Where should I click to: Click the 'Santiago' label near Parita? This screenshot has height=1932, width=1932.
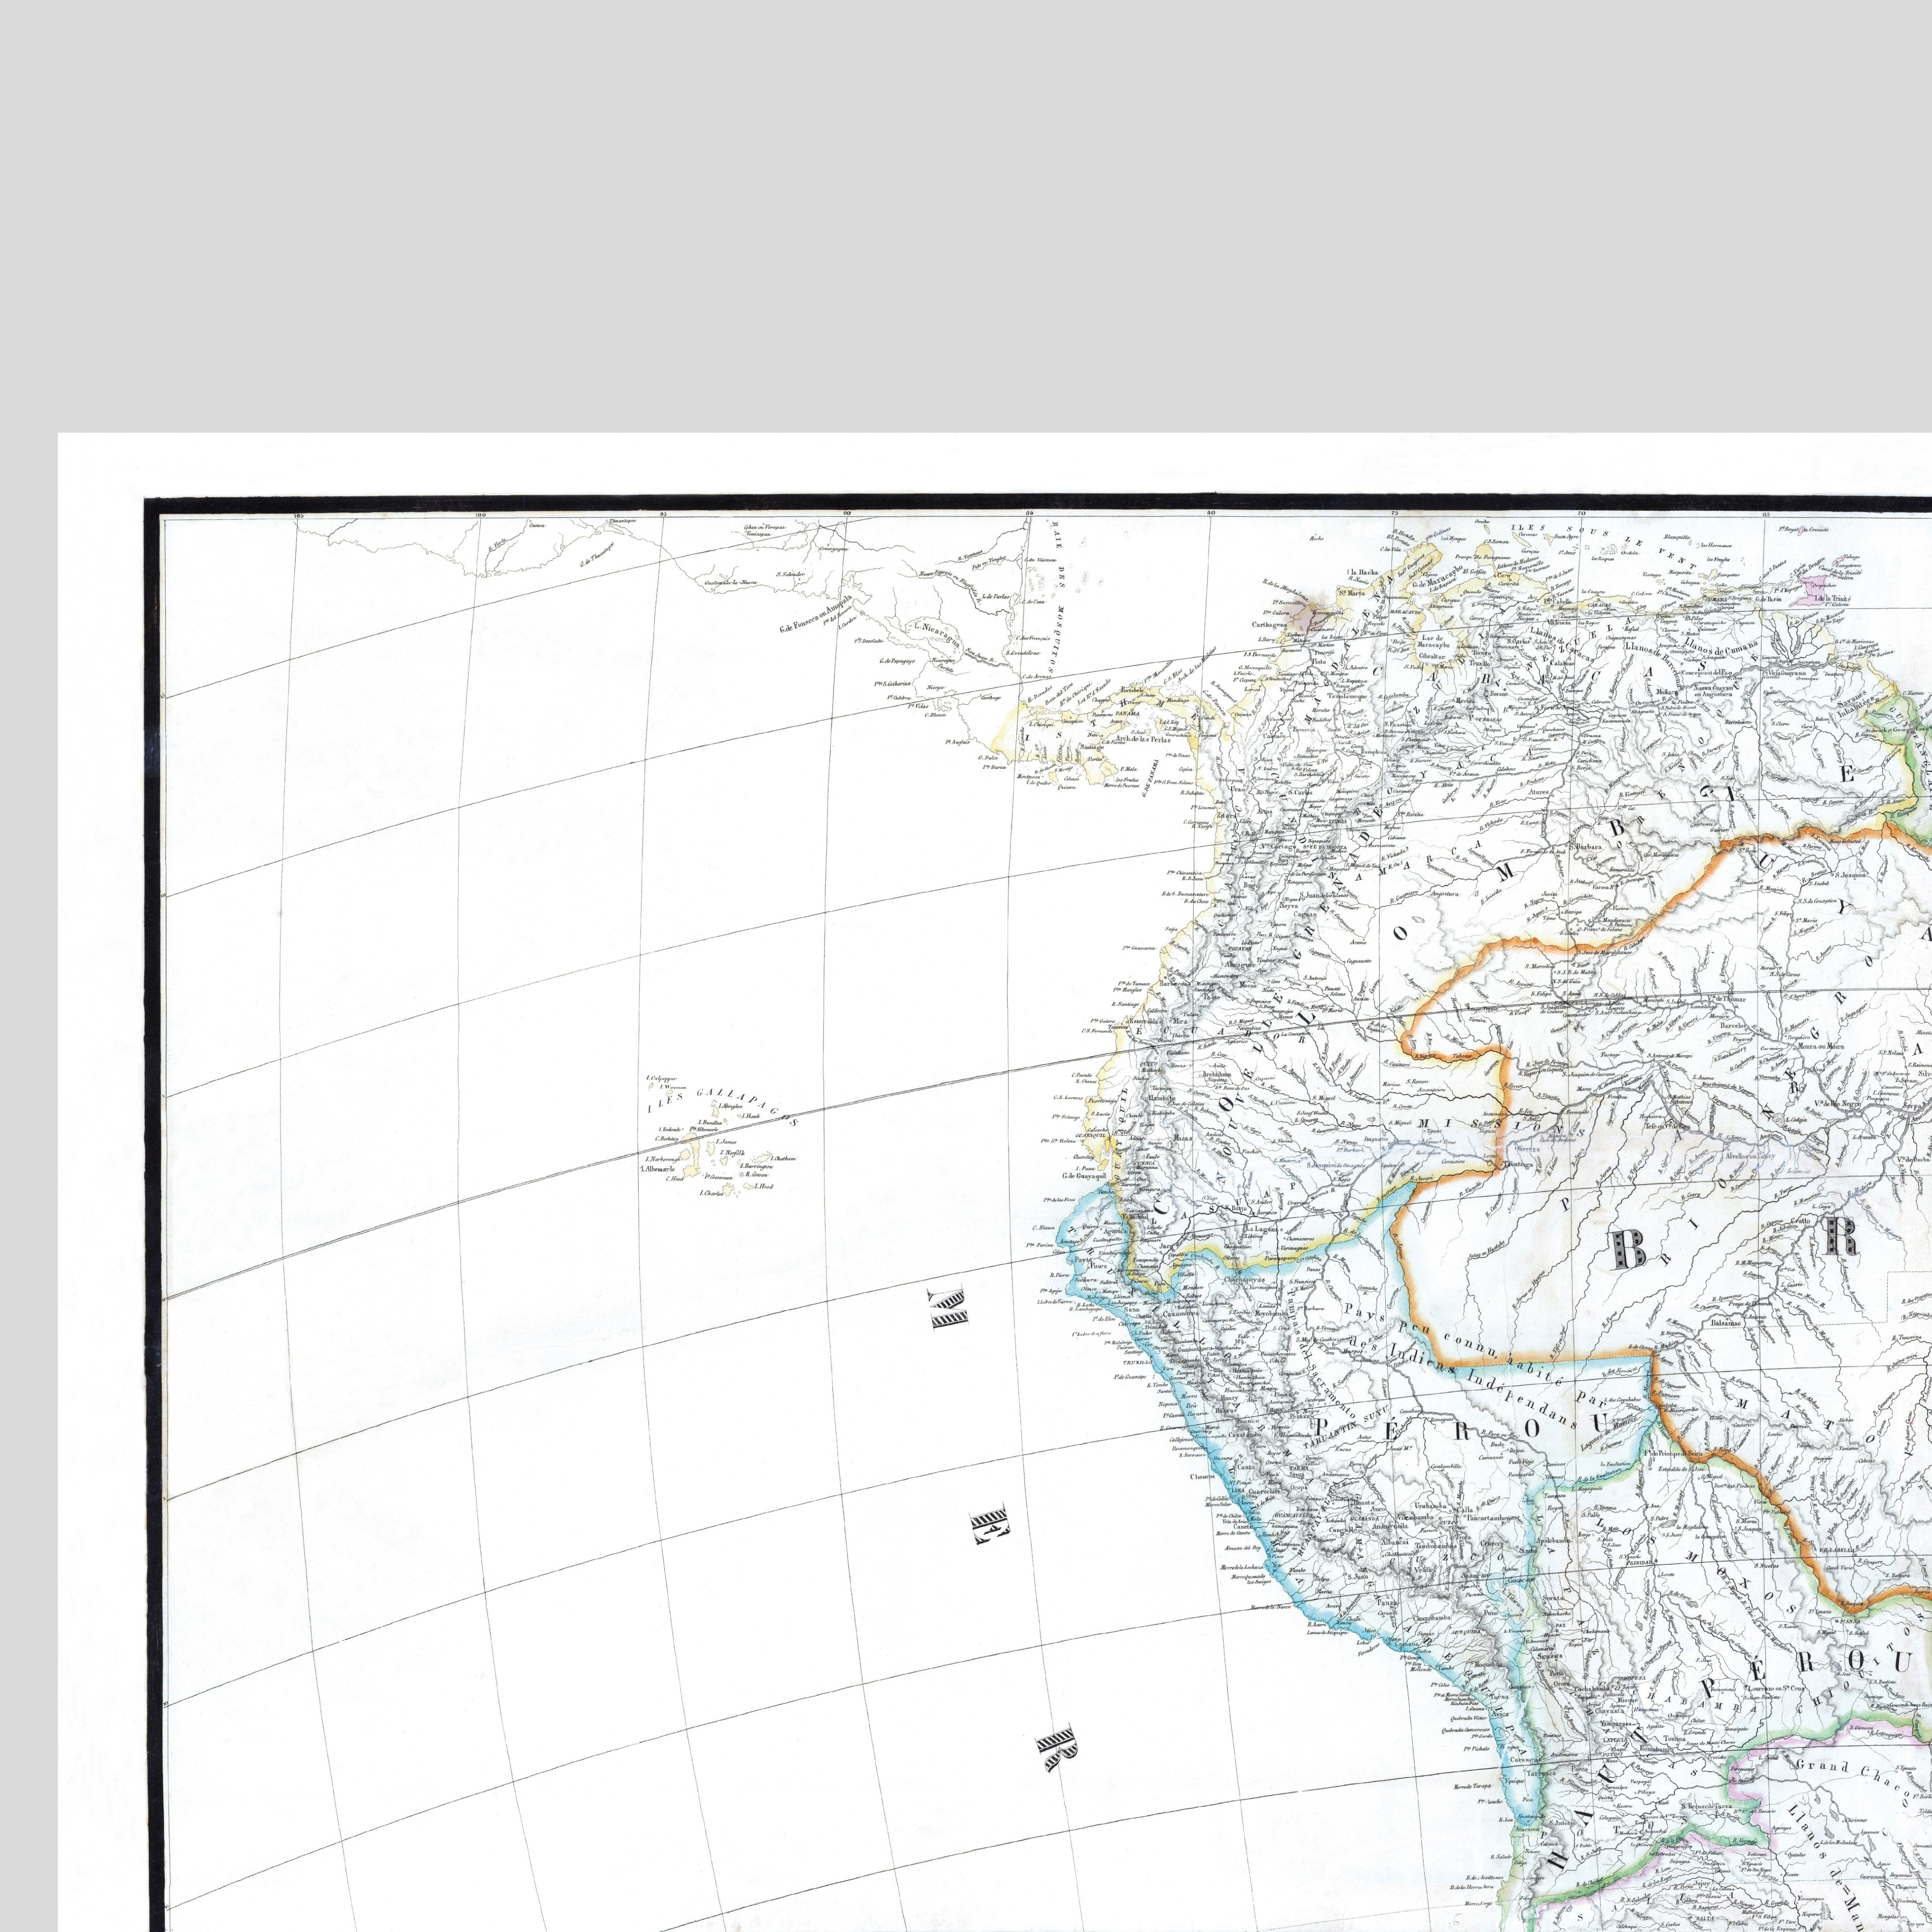(1092, 748)
